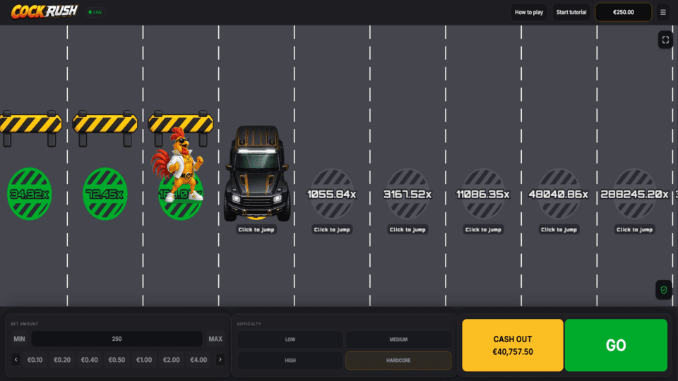Show next bet amount presets
The image size is (678, 381).
click(220, 359)
